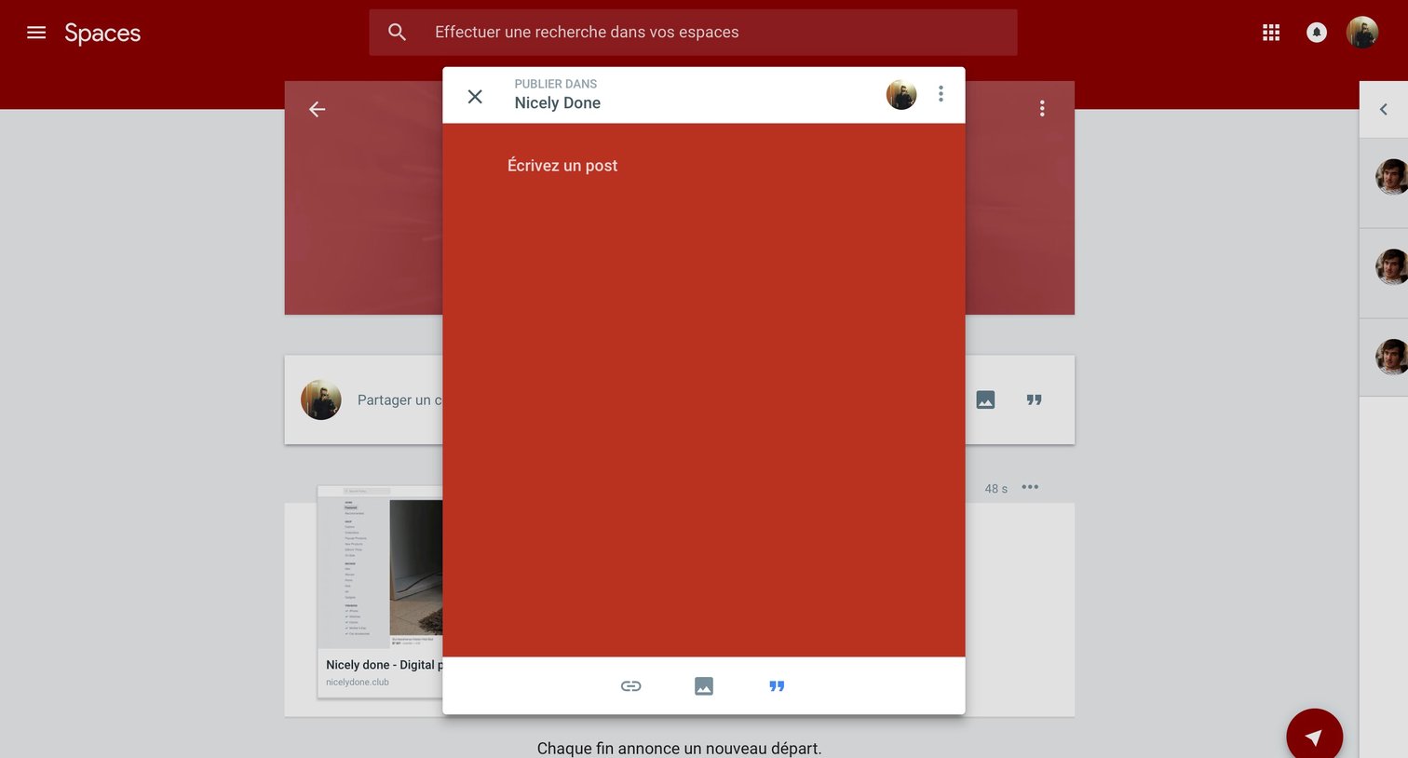
Task: Click 'Chaque fin annonce un nouveau départ.' text
Action: pos(680,749)
